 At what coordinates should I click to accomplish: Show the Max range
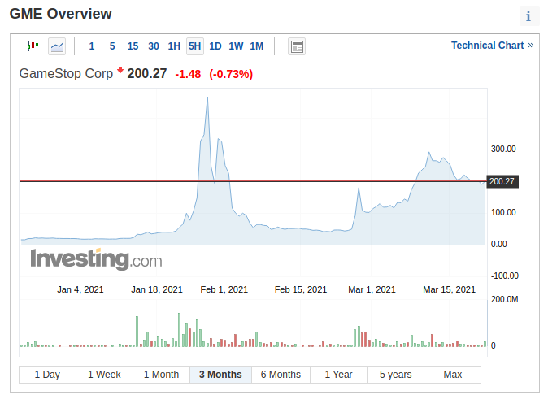[x=453, y=375]
